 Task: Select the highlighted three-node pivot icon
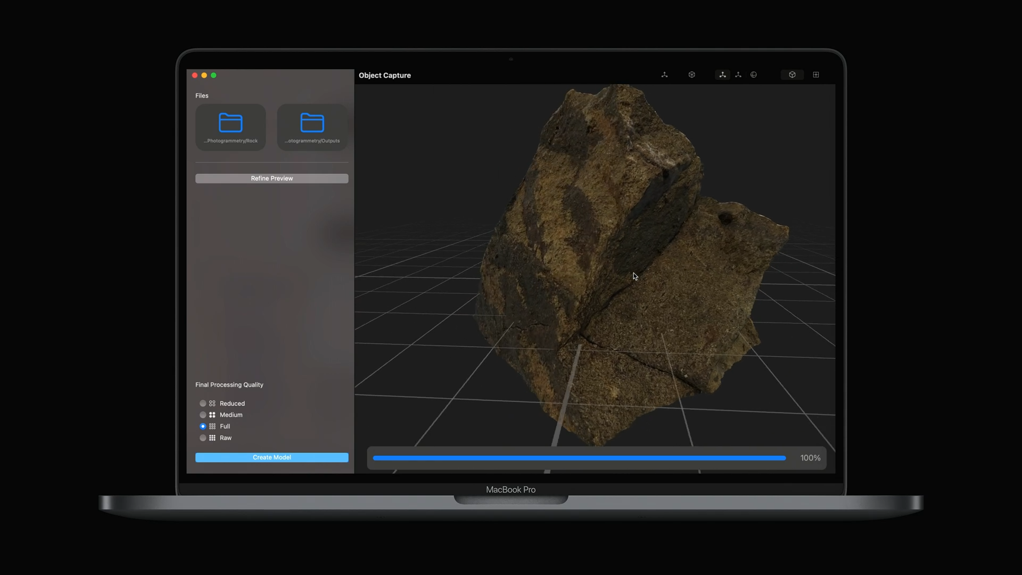pyautogui.click(x=722, y=75)
